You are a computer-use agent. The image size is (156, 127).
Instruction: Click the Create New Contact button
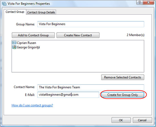(78, 35)
